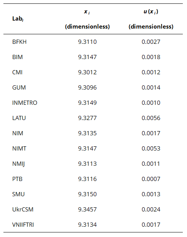This screenshot has width=187, height=237.
Task: Click the Lab column header
Action: [18, 19]
